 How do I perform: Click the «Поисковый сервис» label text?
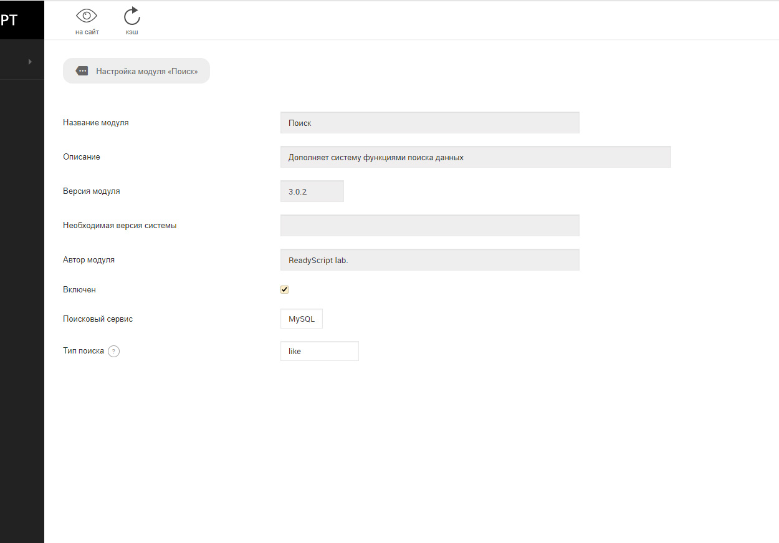(x=98, y=319)
